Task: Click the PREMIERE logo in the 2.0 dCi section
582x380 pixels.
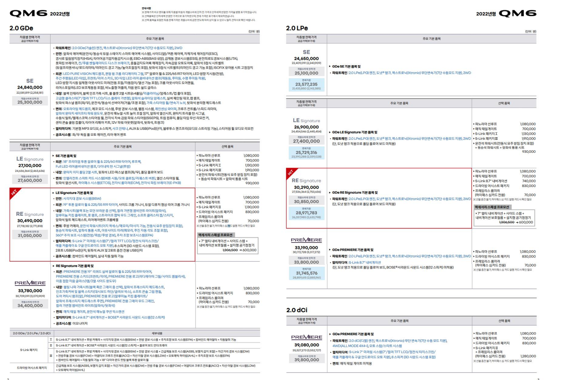Action: point(307,337)
